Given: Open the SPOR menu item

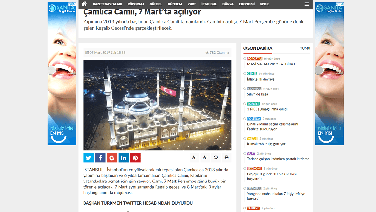Looking at the screenshot, I should tap(264, 4).
